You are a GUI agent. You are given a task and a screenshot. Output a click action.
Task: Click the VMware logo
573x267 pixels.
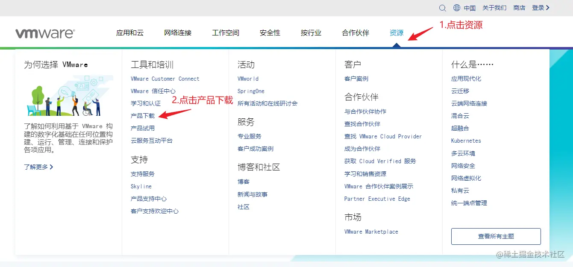coord(45,33)
